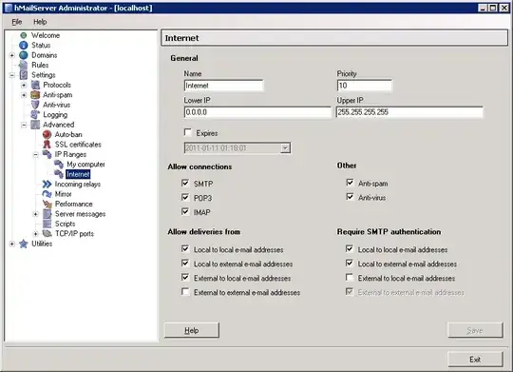513x372 pixels.
Task: Select the My computer tree item
Action: pos(85,165)
